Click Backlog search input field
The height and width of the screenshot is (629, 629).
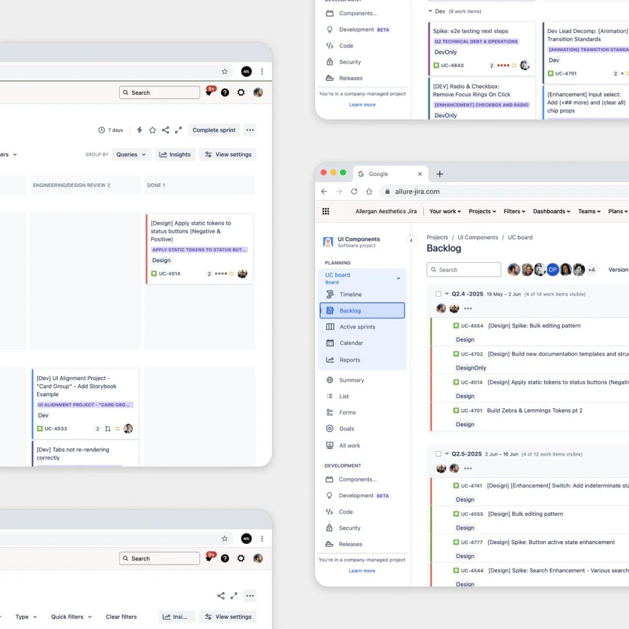click(464, 270)
